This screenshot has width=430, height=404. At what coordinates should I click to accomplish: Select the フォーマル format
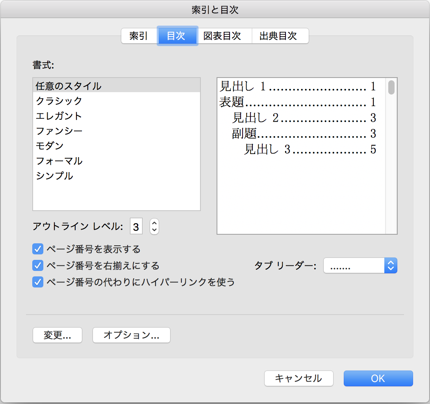[x=59, y=161]
